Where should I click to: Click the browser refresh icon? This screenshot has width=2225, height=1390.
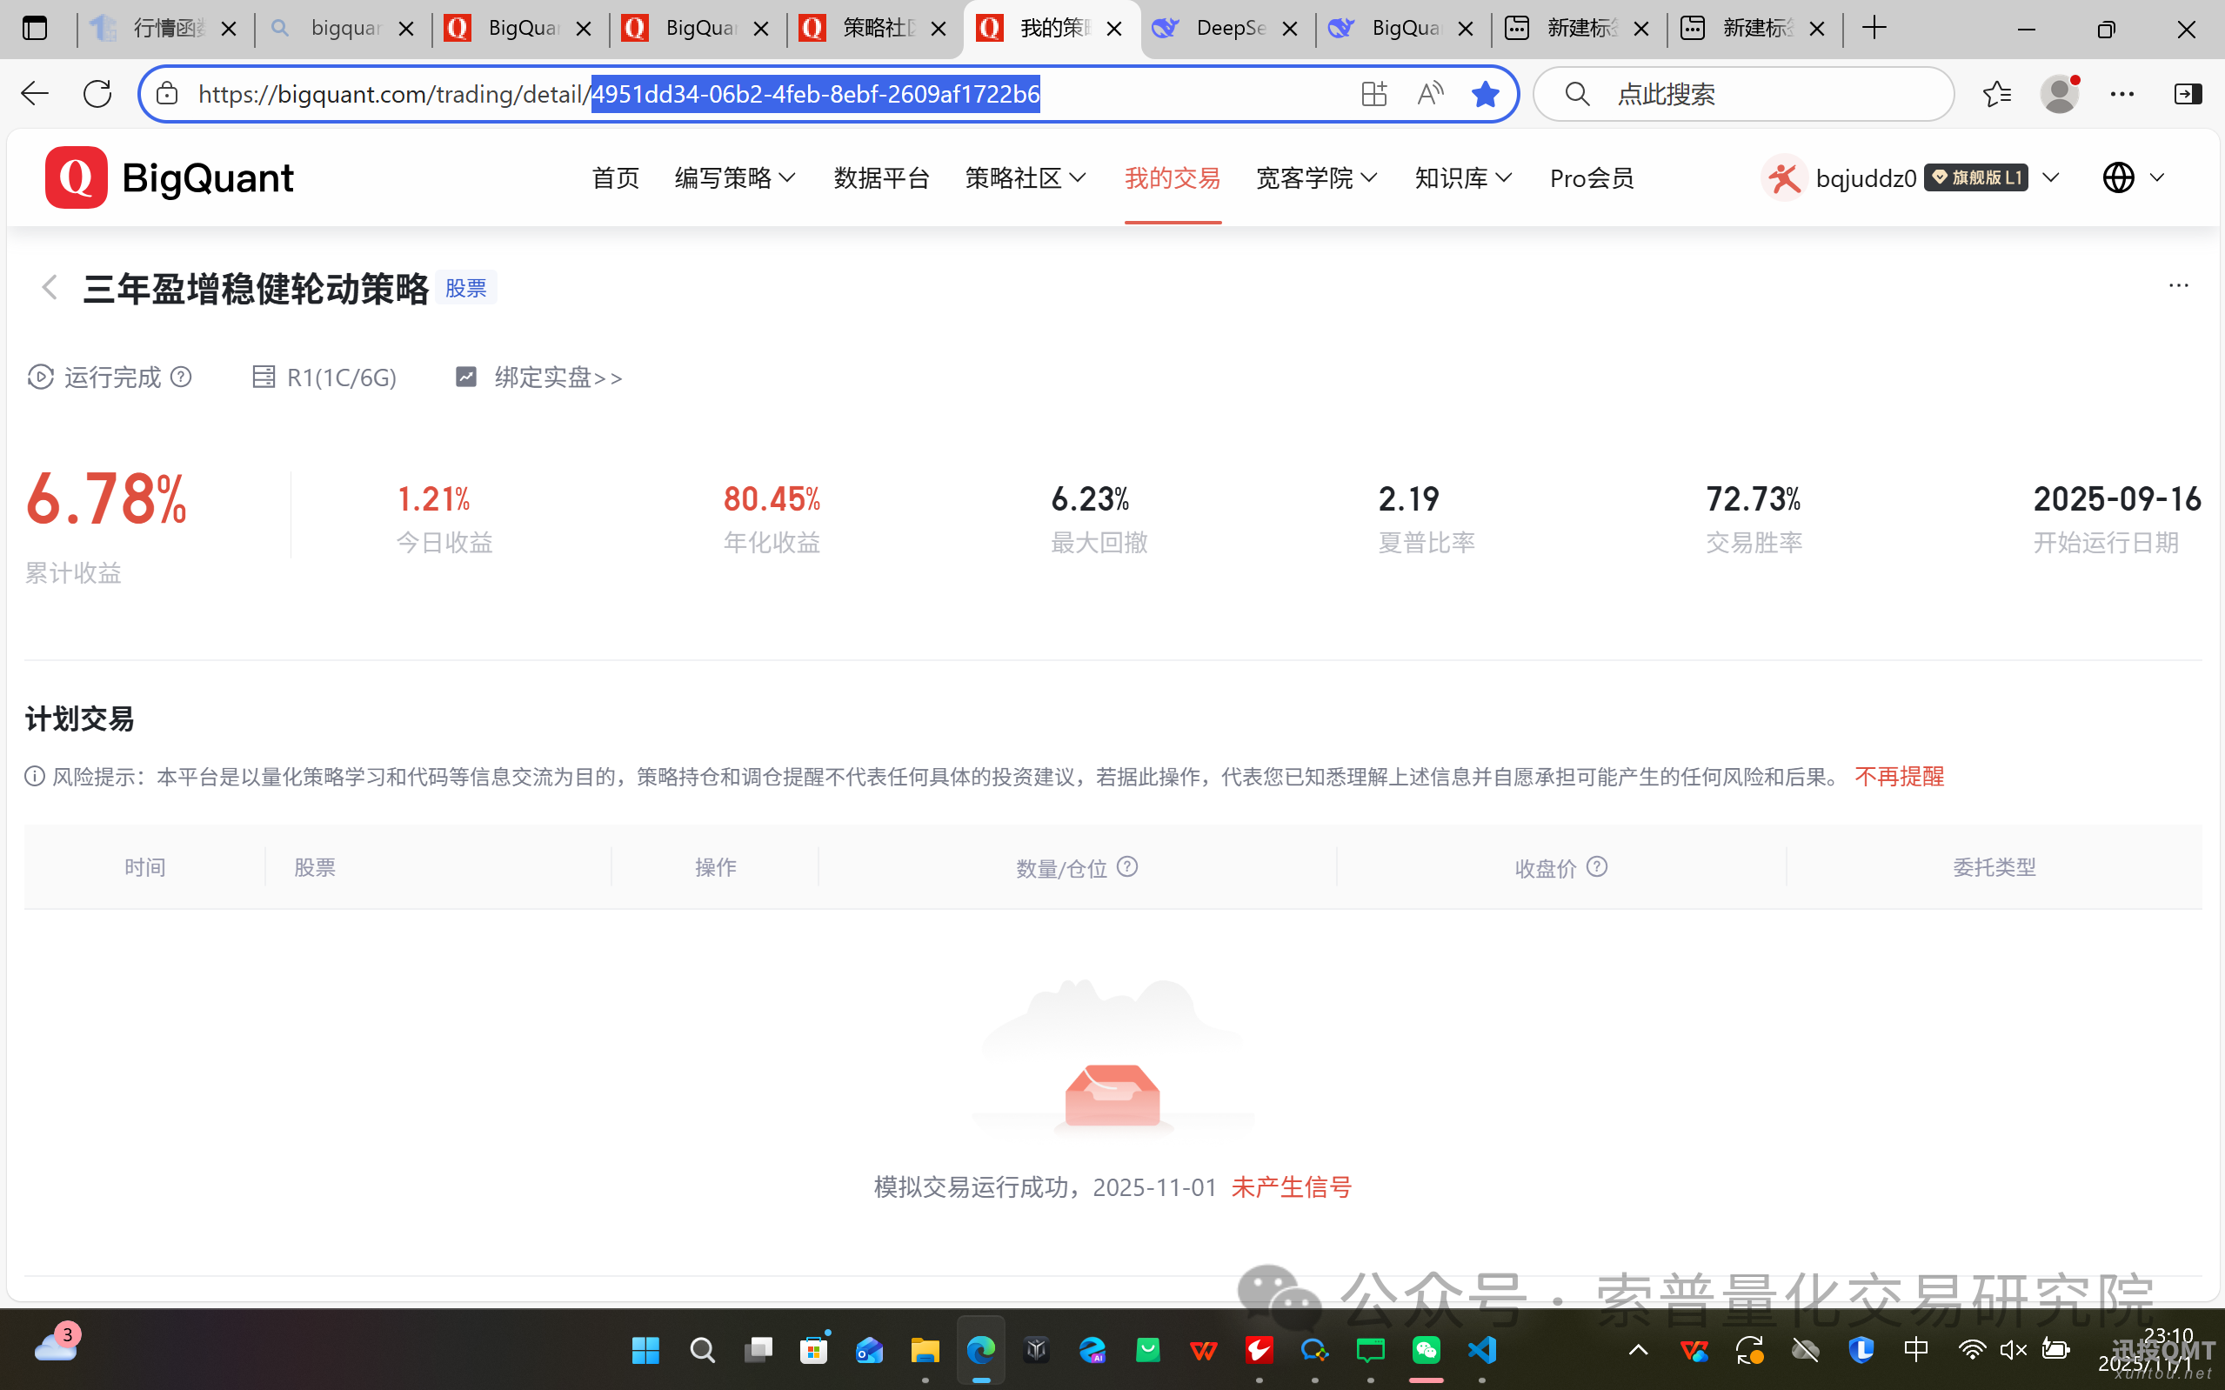coord(97,94)
